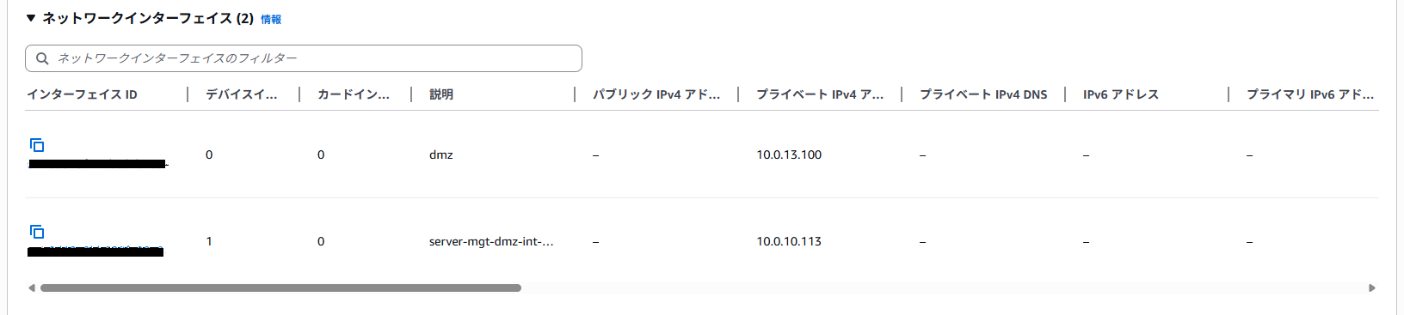Viewport: 1404px width, 315px height.
Task: Copy the server-mgt-dmz-int interface ID
Action: point(37,232)
